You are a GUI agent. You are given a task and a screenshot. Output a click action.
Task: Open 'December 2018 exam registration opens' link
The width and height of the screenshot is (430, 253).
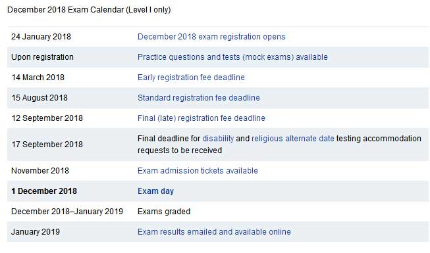point(211,37)
